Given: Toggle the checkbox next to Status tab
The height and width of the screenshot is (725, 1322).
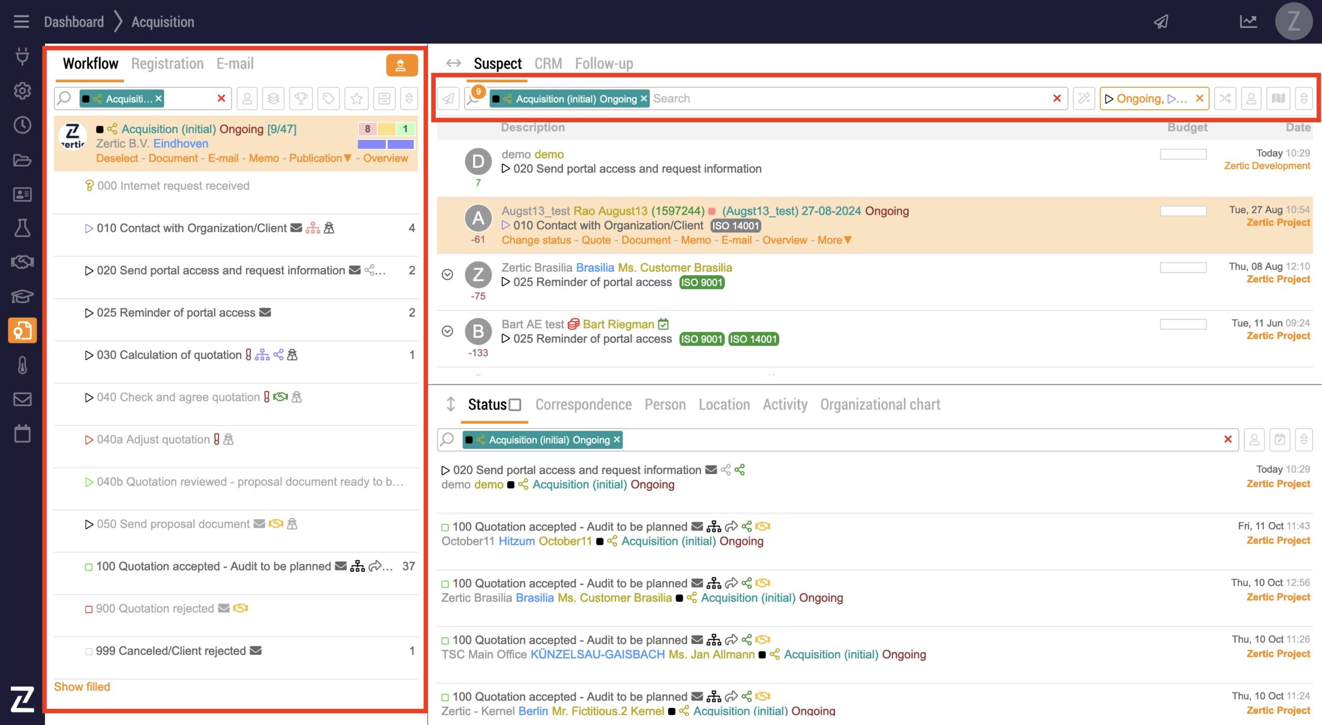Looking at the screenshot, I should point(515,405).
